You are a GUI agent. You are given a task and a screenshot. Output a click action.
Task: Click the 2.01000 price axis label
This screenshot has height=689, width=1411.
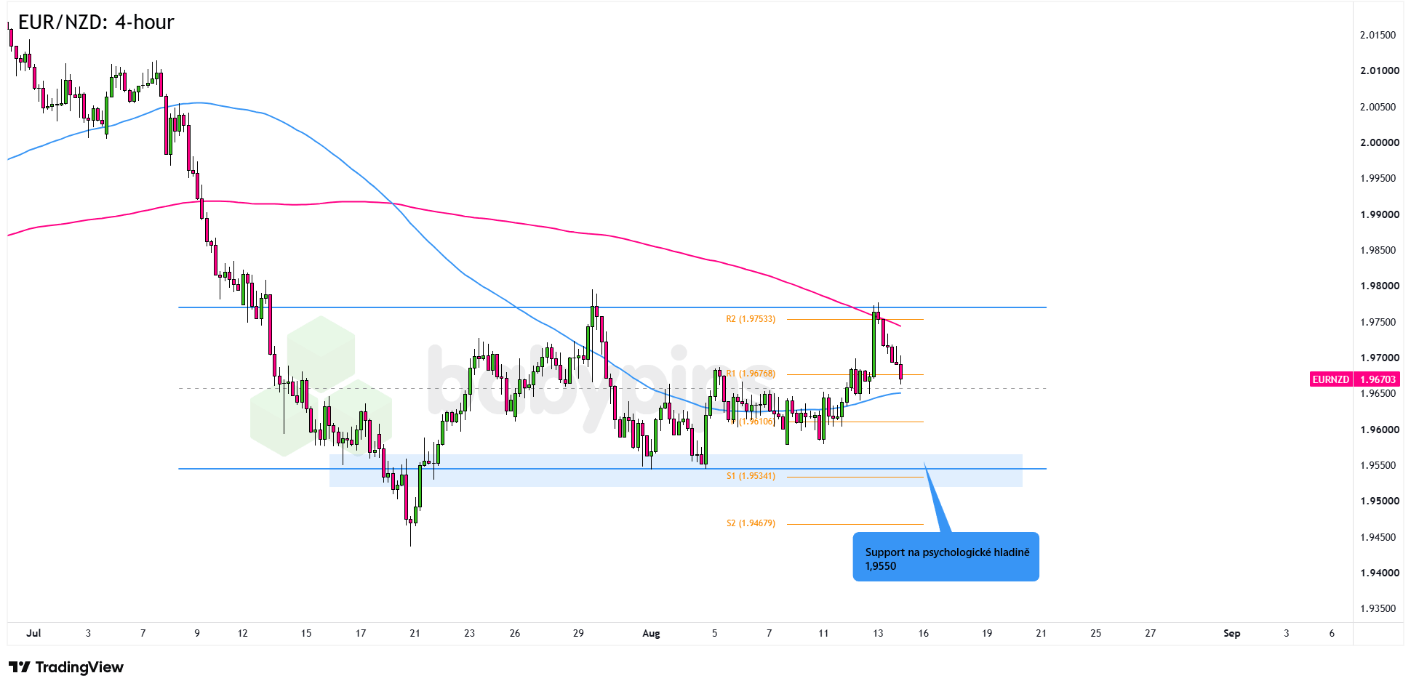click(1380, 70)
